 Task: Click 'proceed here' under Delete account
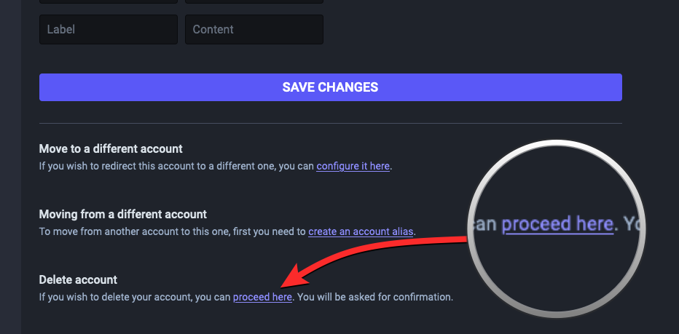[262, 297]
